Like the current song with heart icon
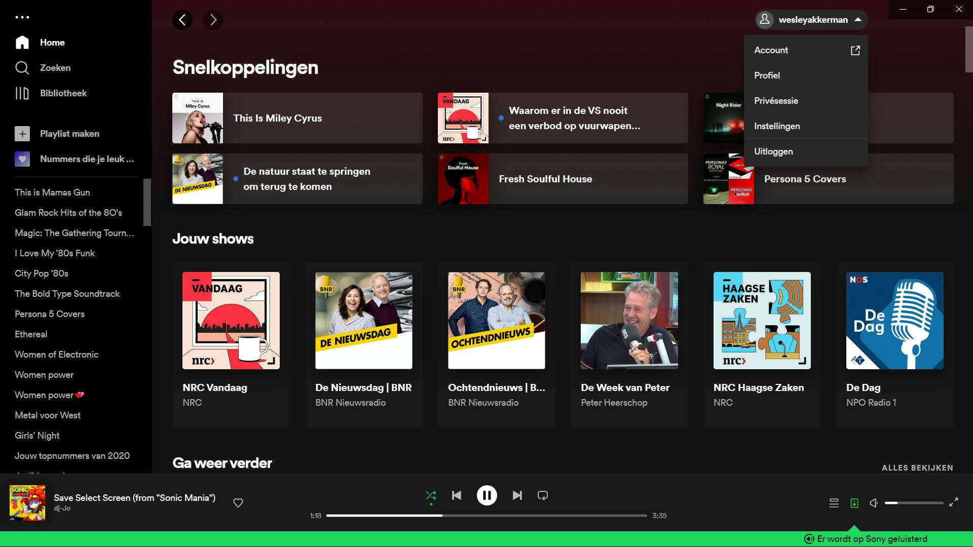The height and width of the screenshot is (547, 973). (238, 503)
